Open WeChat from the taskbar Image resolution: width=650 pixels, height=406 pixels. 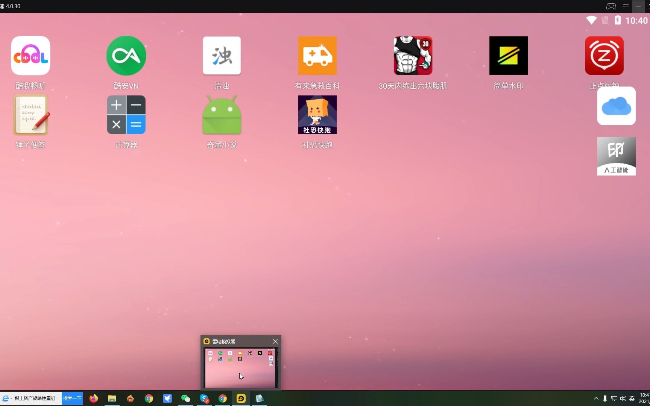pos(186,398)
